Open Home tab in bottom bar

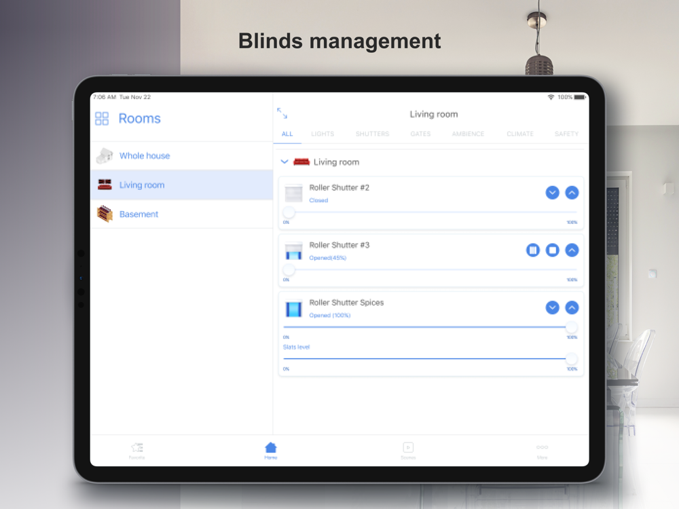(271, 451)
